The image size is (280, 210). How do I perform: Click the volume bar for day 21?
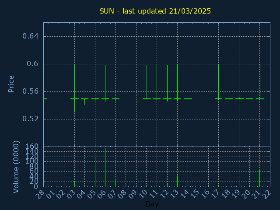pyautogui.click(x=259, y=178)
